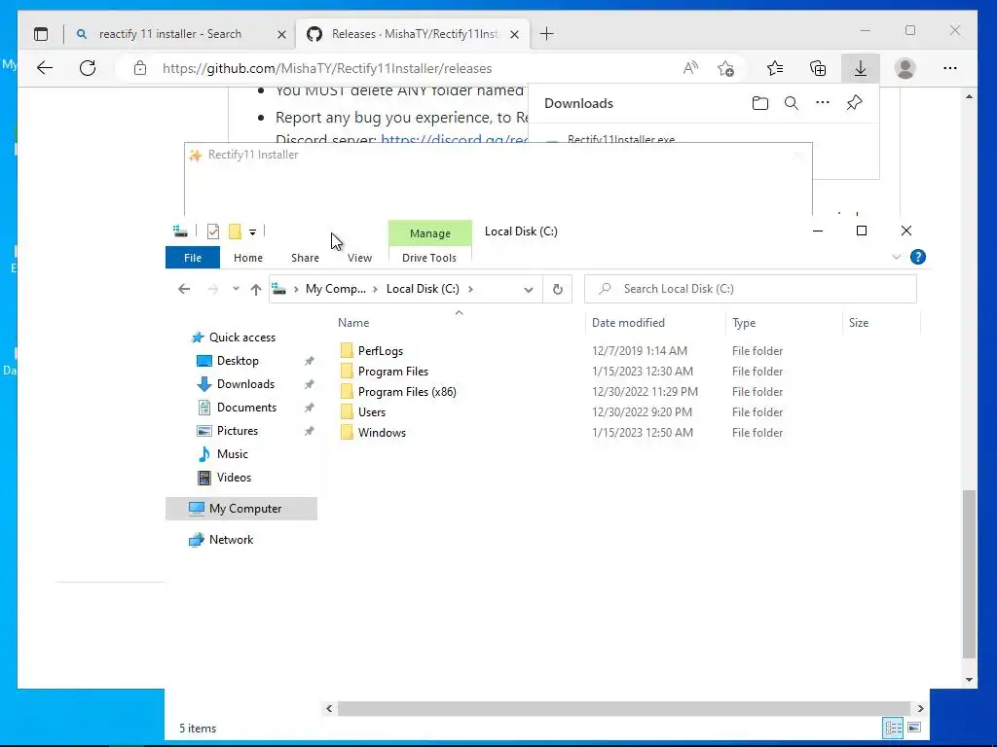The height and width of the screenshot is (747, 997).
Task: Select the Program Files (x86) folder
Action: (x=407, y=392)
